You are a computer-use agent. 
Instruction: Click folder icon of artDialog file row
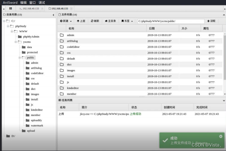tap(62, 41)
